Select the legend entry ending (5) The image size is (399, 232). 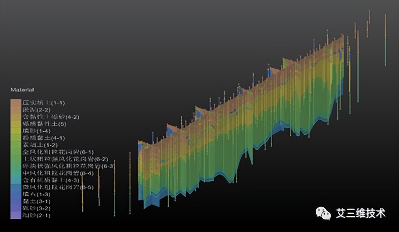44,124
